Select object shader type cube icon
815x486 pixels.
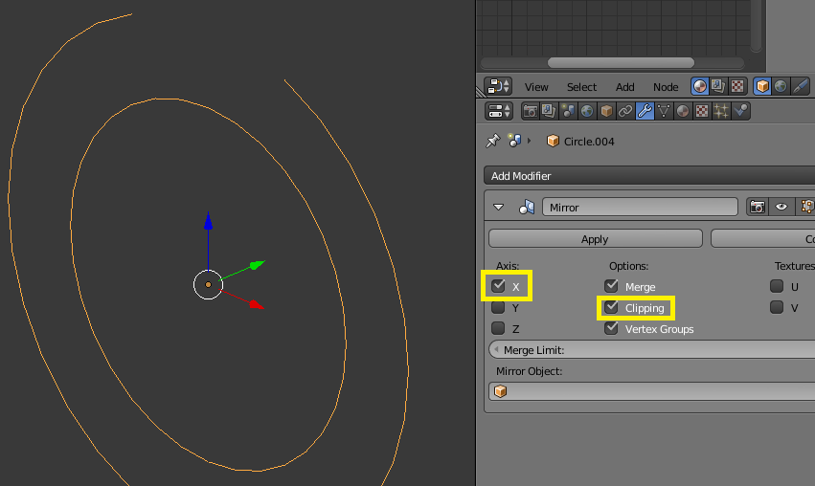coord(762,86)
